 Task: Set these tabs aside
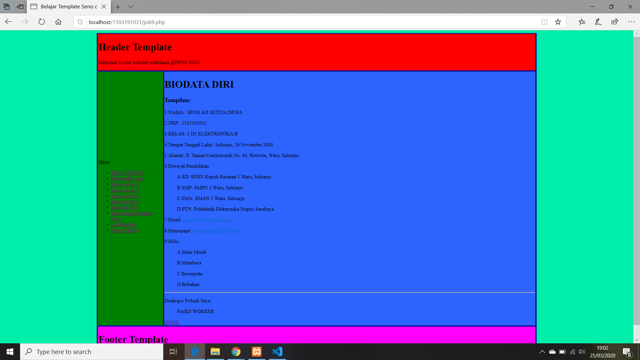tap(20, 7)
